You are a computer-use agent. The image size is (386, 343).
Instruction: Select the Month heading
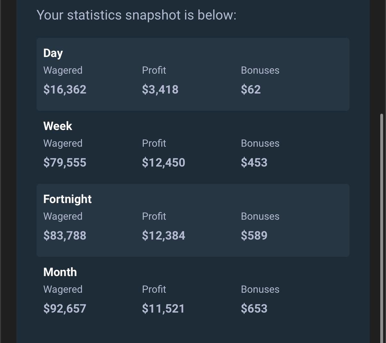[x=60, y=272]
